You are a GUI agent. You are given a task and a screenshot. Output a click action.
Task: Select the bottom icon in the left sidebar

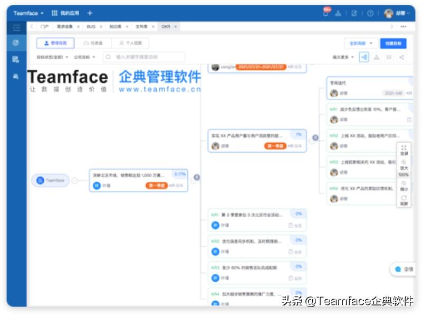coord(16,77)
